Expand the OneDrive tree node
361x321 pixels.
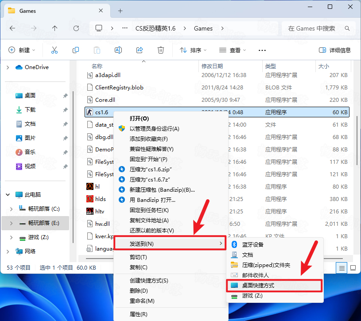8,67
